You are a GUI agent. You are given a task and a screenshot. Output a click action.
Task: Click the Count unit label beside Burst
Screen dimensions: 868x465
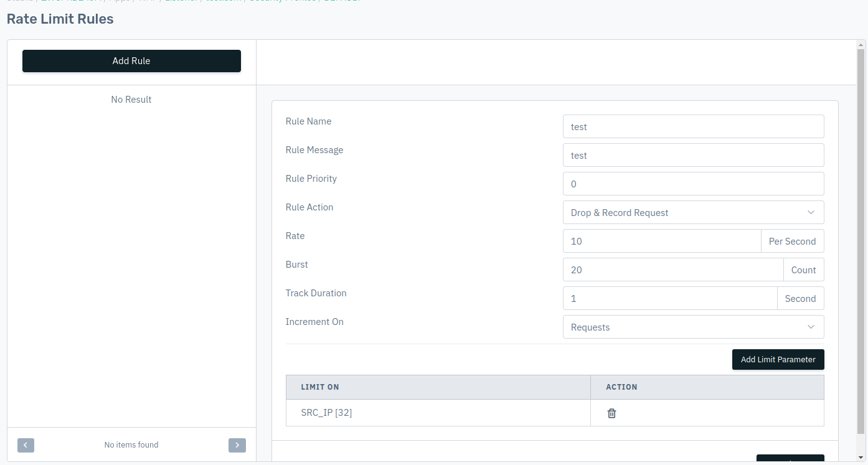(x=803, y=270)
